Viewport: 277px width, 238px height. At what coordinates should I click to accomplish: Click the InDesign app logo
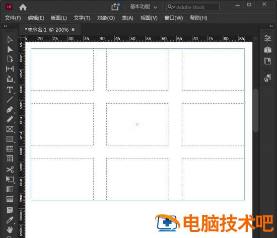tap(9, 7)
